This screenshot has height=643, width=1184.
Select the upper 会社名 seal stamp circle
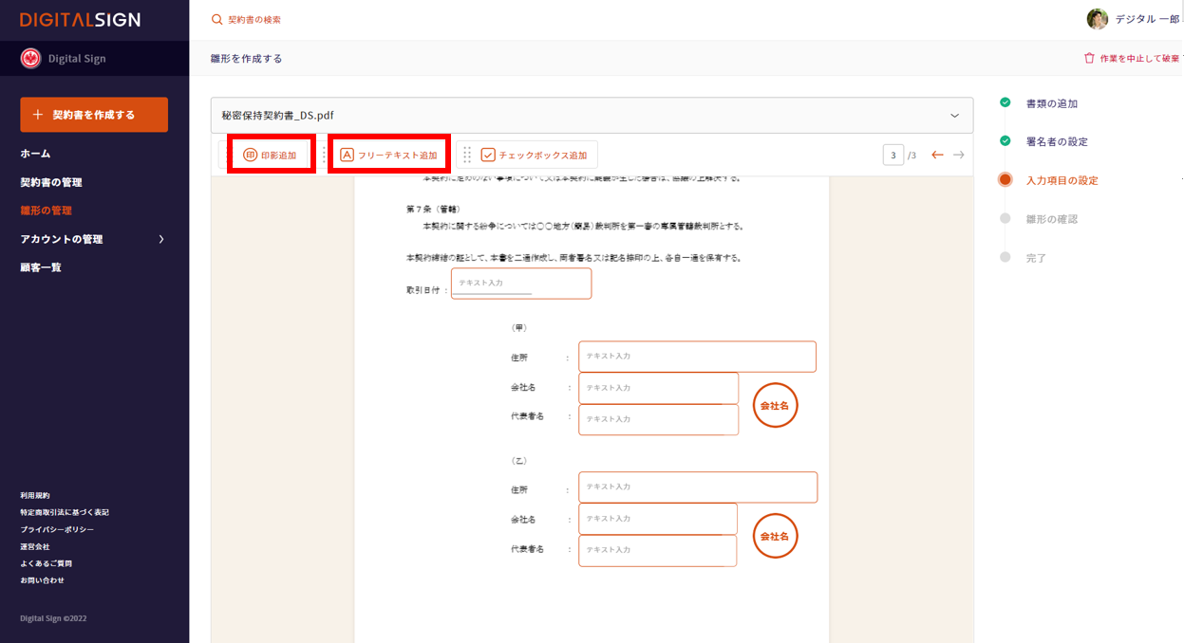point(776,406)
